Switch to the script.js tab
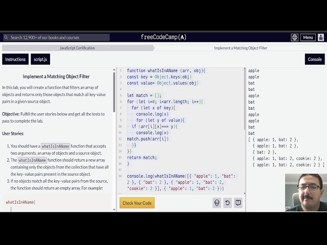 [x=40, y=59]
